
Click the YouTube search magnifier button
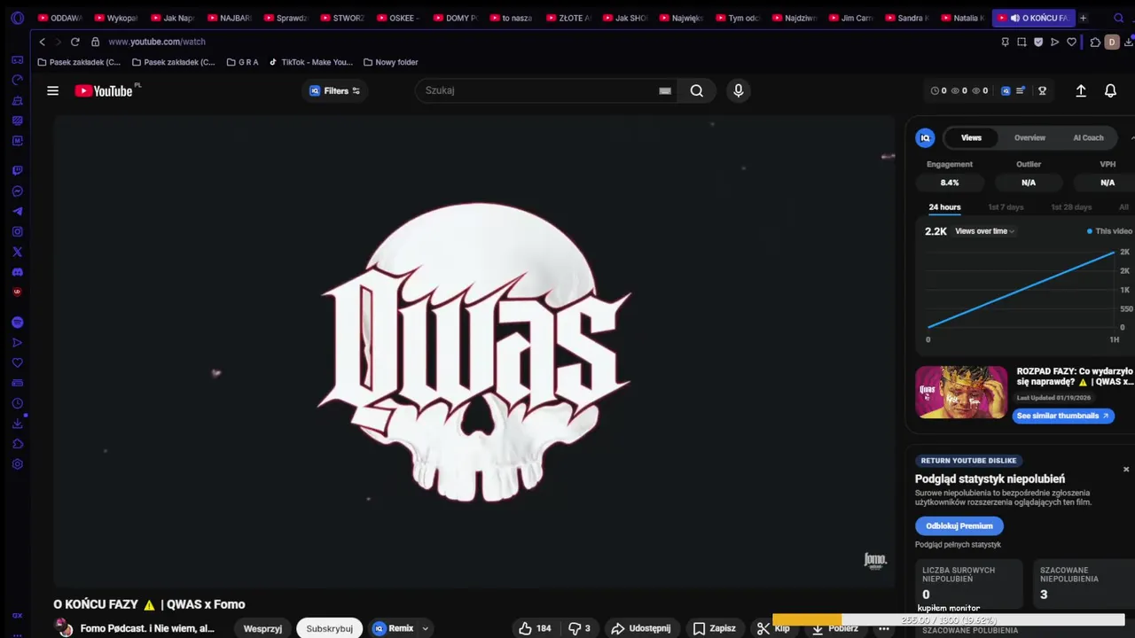click(x=697, y=90)
